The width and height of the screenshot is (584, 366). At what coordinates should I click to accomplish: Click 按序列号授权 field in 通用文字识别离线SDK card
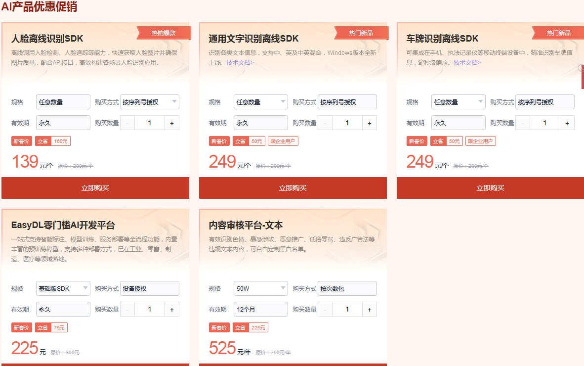tap(347, 102)
